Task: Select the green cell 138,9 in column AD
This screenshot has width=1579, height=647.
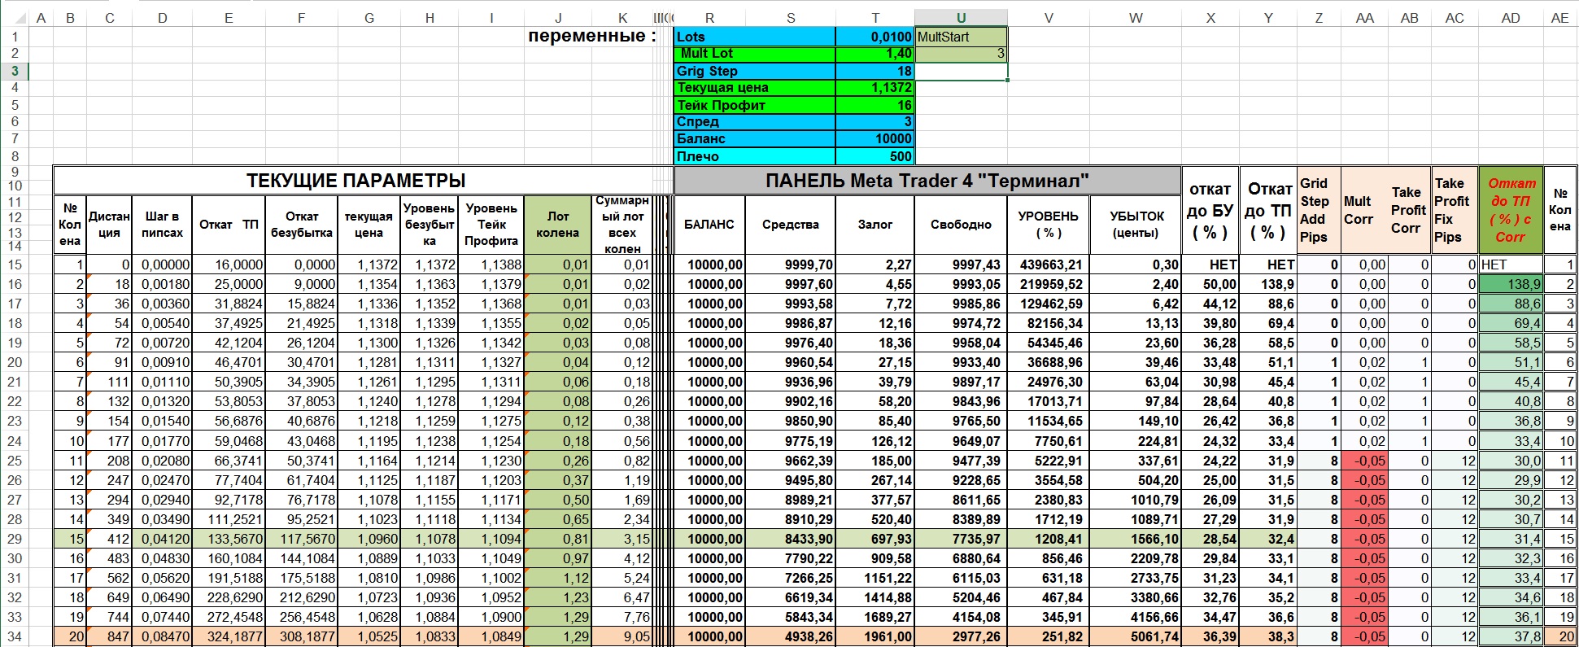Action: (1511, 284)
